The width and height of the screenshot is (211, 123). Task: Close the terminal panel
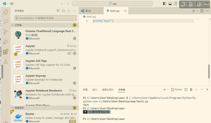207,90
